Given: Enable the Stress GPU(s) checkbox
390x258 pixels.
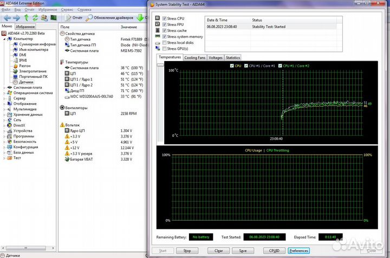Looking at the screenshot, I should click(x=164, y=49).
